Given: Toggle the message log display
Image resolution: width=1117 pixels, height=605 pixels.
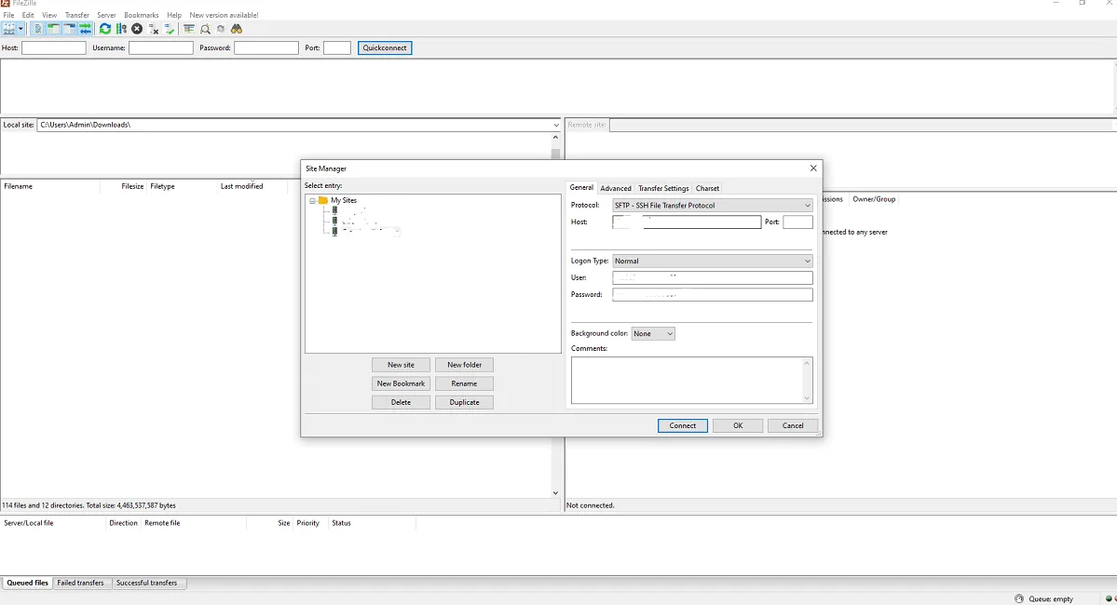Looking at the screenshot, I should (36, 29).
